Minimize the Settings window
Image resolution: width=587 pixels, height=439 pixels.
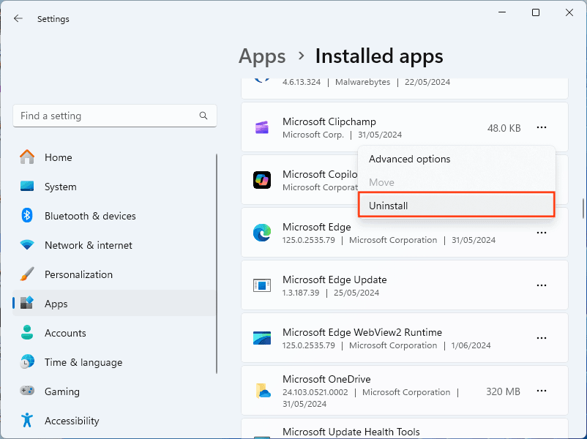coord(502,12)
